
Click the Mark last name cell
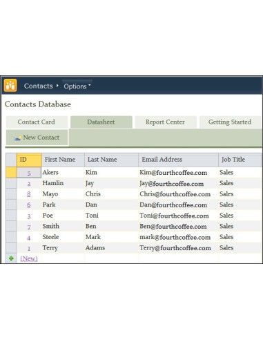click(111, 237)
